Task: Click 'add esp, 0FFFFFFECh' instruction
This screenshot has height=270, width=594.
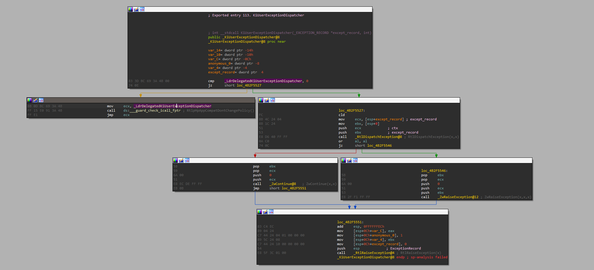Action: (360, 226)
